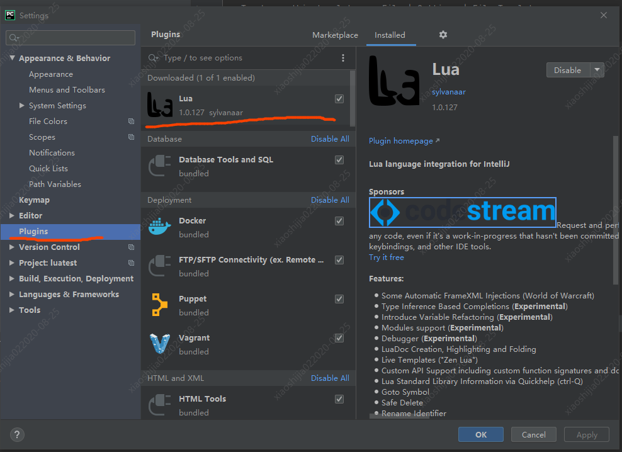Focus the plugin search input field
This screenshot has width=622, height=452.
pyautogui.click(x=249, y=58)
